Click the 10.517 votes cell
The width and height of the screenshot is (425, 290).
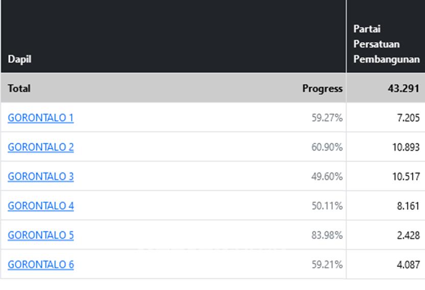pyautogui.click(x=406, y=176)
